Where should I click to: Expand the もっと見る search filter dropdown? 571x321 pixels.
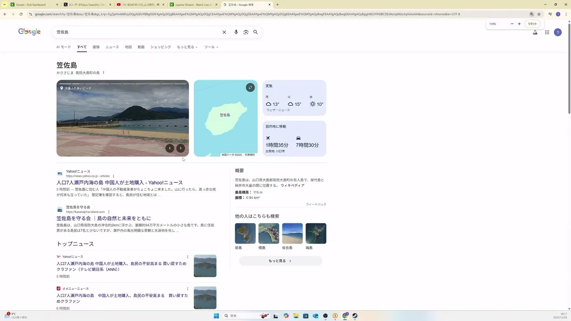pos(187,47)
